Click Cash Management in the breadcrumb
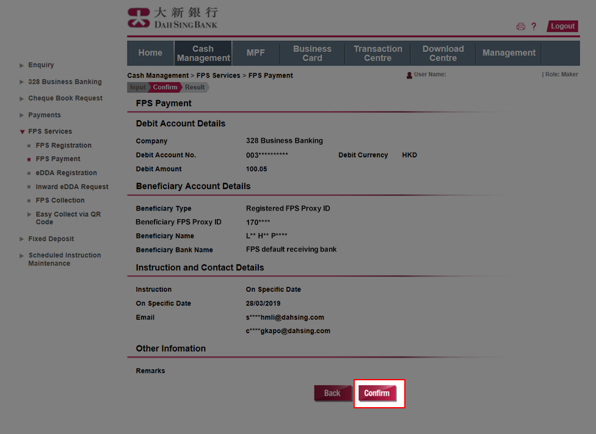This screenshot has height=434, width=596. click(158, 76)
